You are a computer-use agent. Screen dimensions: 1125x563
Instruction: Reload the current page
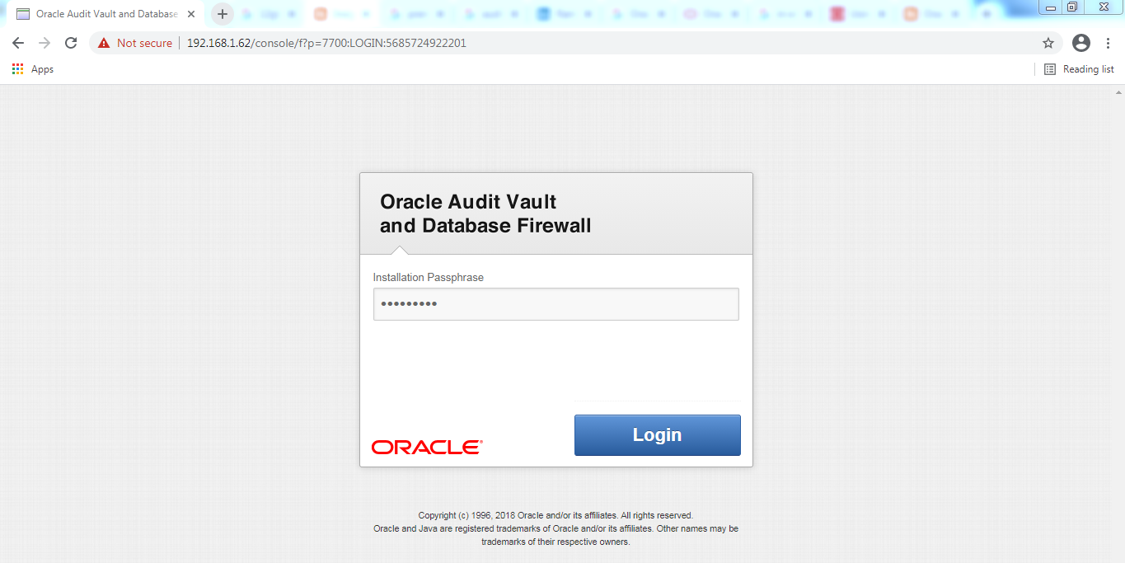click(x=71, y=43)
